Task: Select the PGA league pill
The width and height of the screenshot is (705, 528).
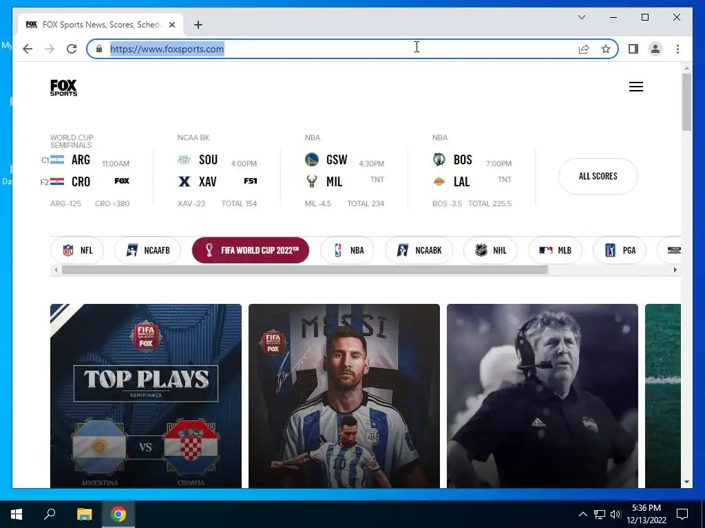Action: pyautogui.click(x=620, y=250)
